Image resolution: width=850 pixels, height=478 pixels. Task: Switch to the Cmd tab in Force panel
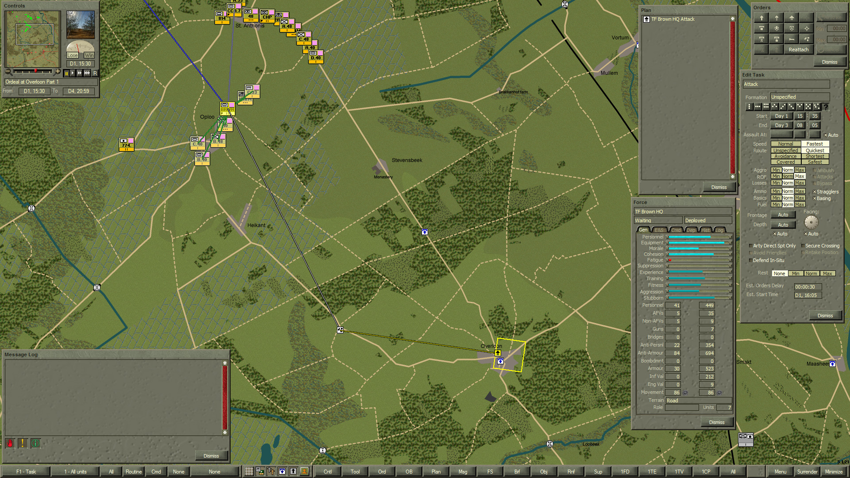point(676,230)
